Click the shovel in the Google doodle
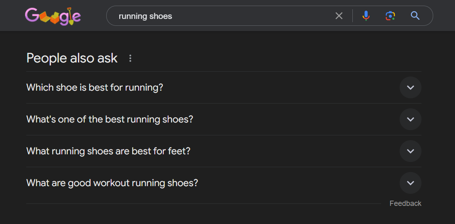Screen dimensions: 455x224 pyautogui.click(x=70, y=16)
